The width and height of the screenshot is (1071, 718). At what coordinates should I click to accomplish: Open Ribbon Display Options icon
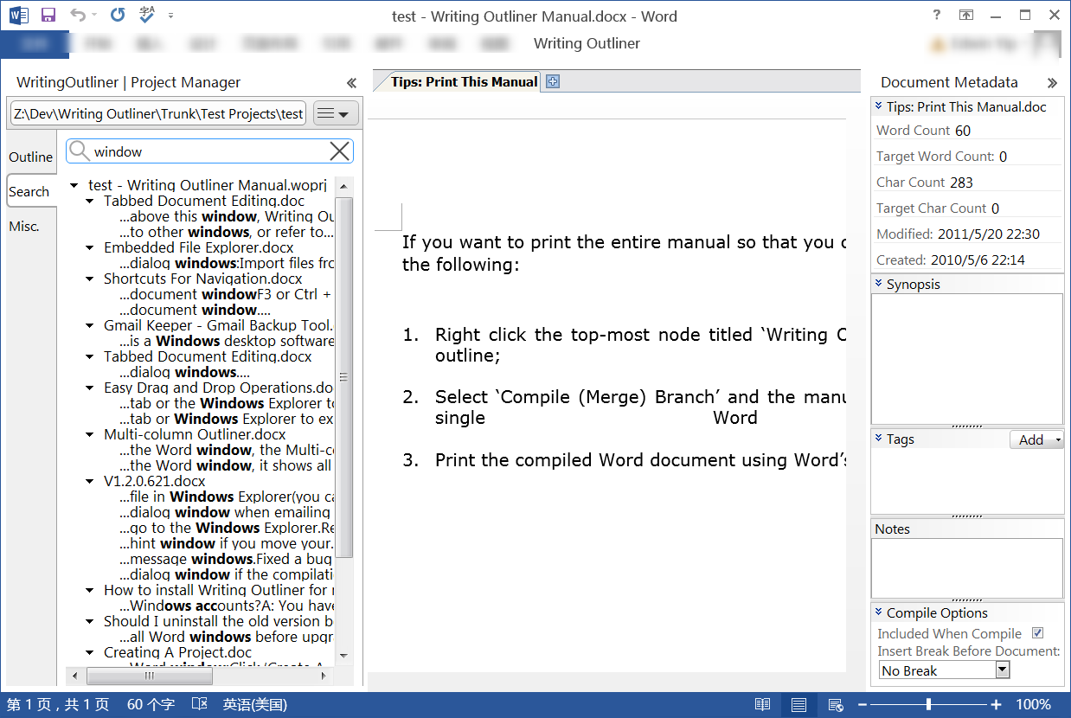coord(966,15)
